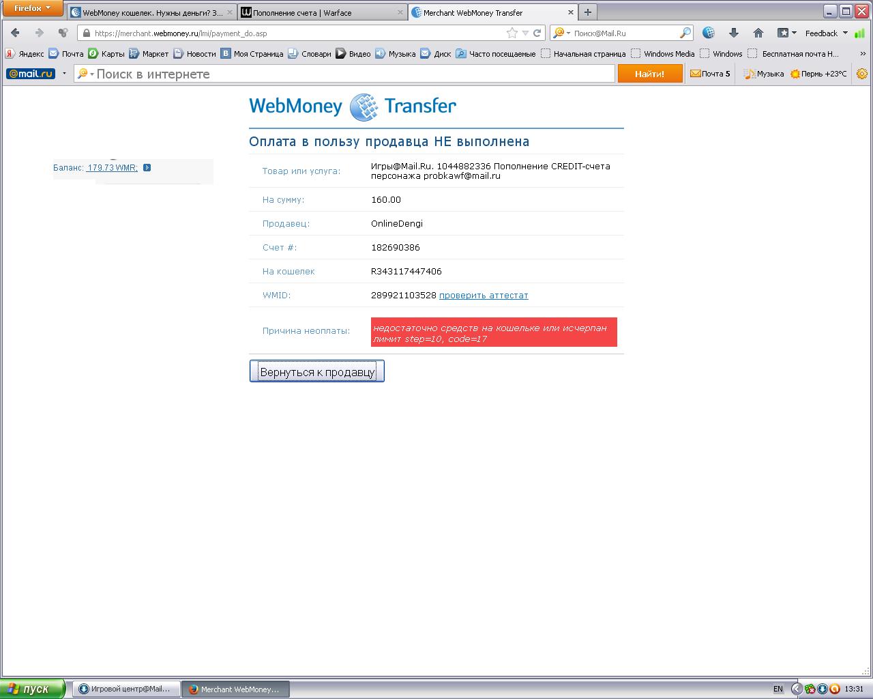Close the Пополнение счета Warface tab
The image size is (873, 699).
(400, 12)
